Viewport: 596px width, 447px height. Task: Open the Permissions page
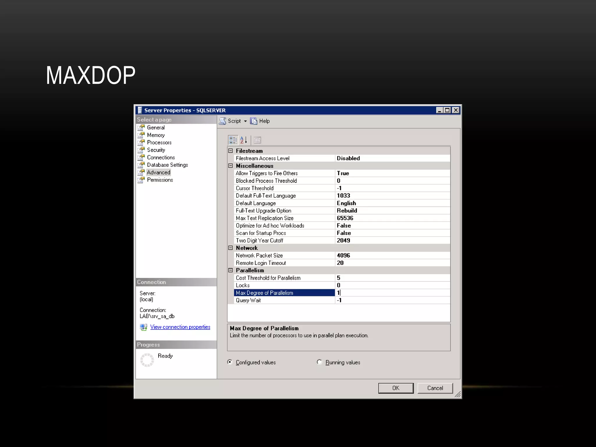160,180
